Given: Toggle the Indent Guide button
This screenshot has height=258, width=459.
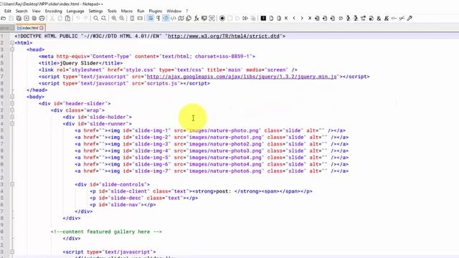Looking at the screenshot, I should point(166,19).
